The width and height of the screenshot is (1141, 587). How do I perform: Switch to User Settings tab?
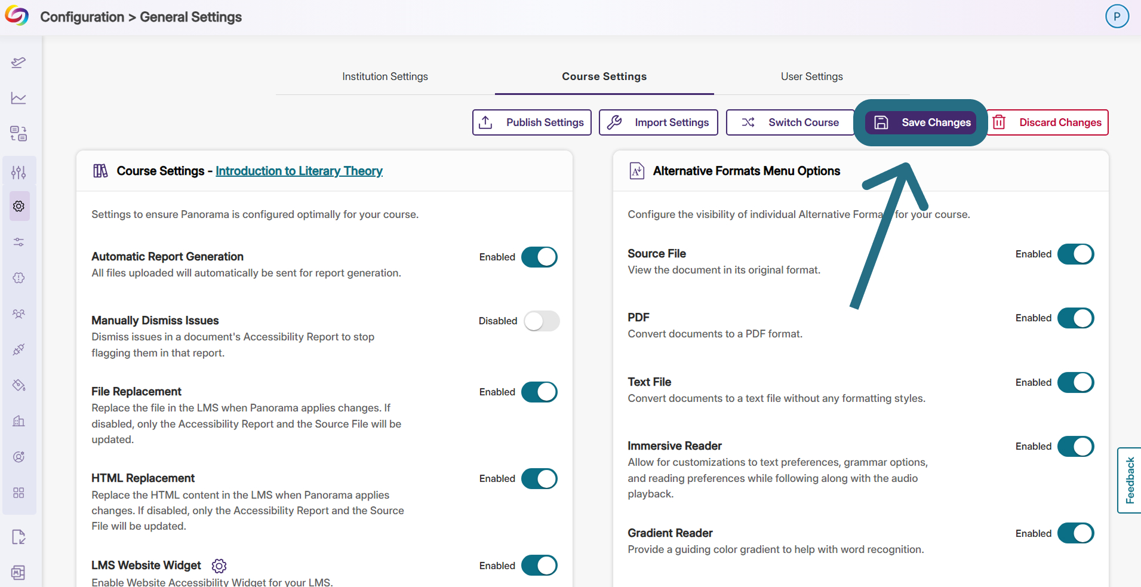click(x=812, y=76)
